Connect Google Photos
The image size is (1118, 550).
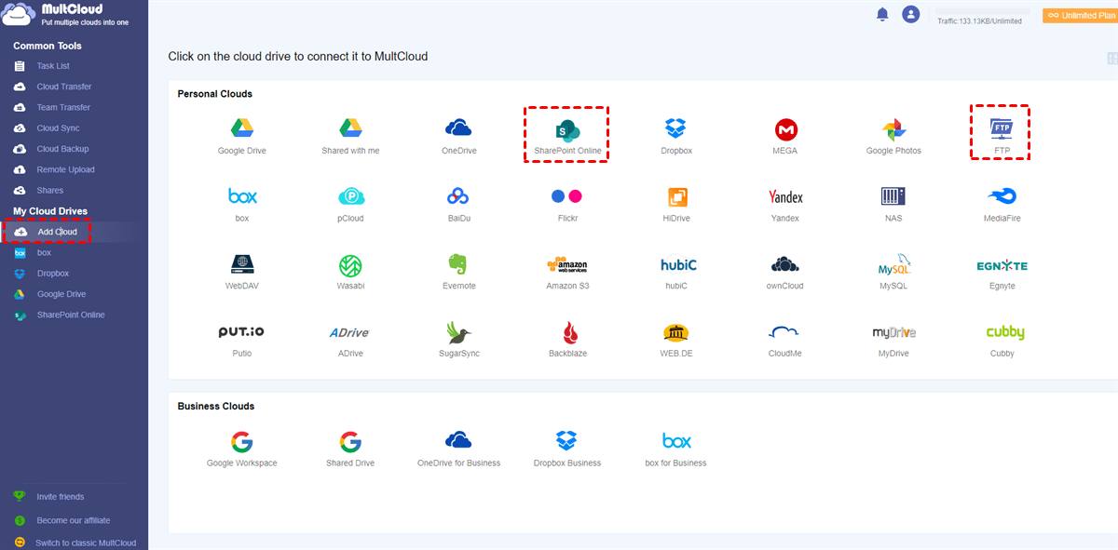point(893,136)
